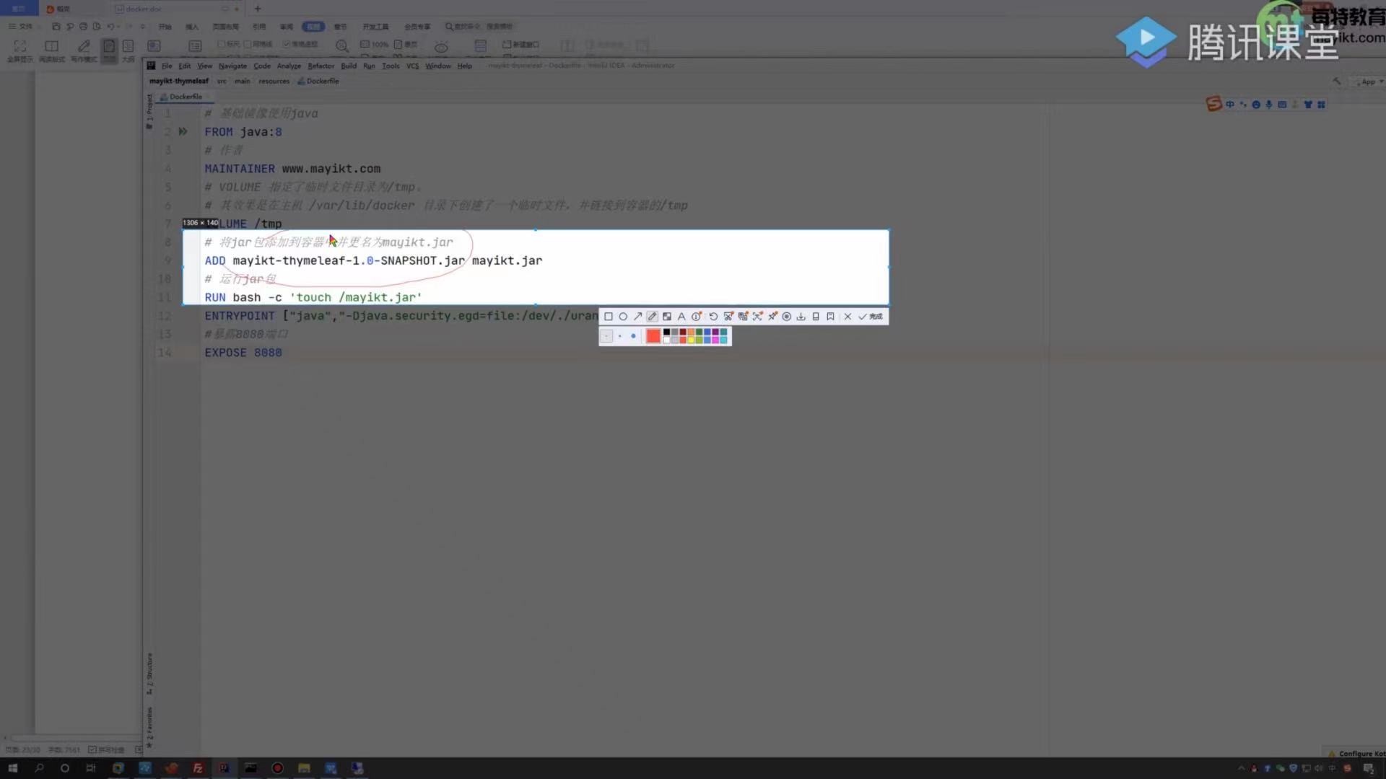Choose the arrow drawing tool
The height and width of the screenshot is (779, 1386).
point(638,317)
